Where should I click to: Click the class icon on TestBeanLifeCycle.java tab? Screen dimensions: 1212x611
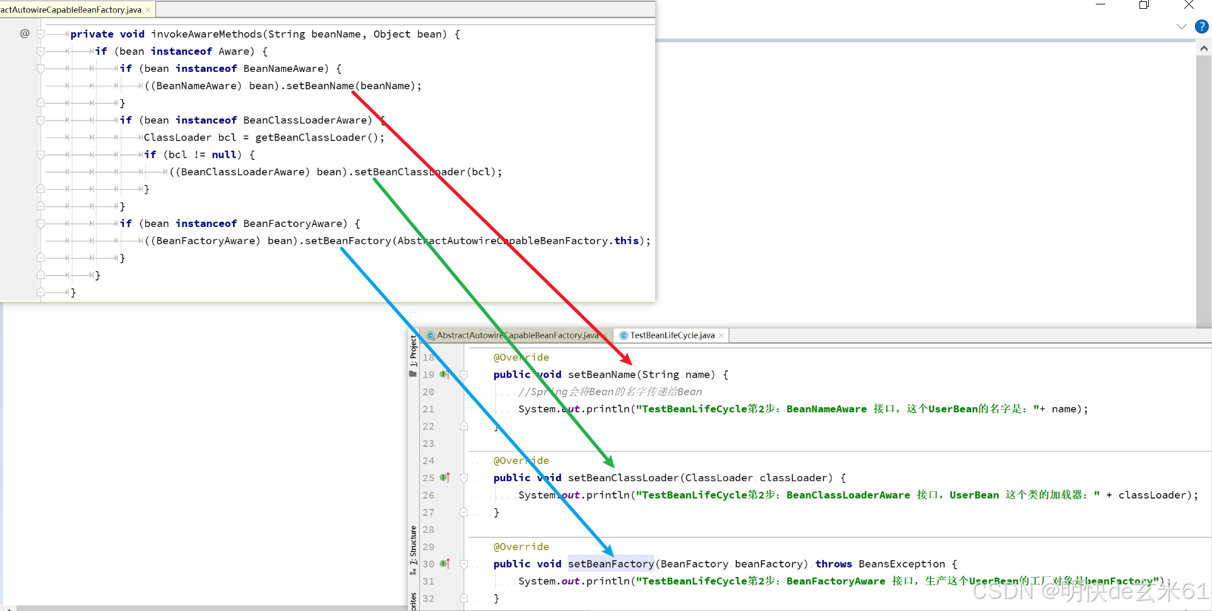click(x=624, y=335)
